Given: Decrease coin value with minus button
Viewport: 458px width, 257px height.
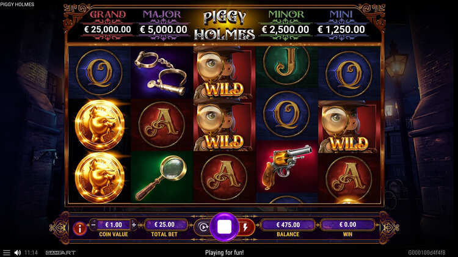Looking at the screenshot, I should point(93,225).
